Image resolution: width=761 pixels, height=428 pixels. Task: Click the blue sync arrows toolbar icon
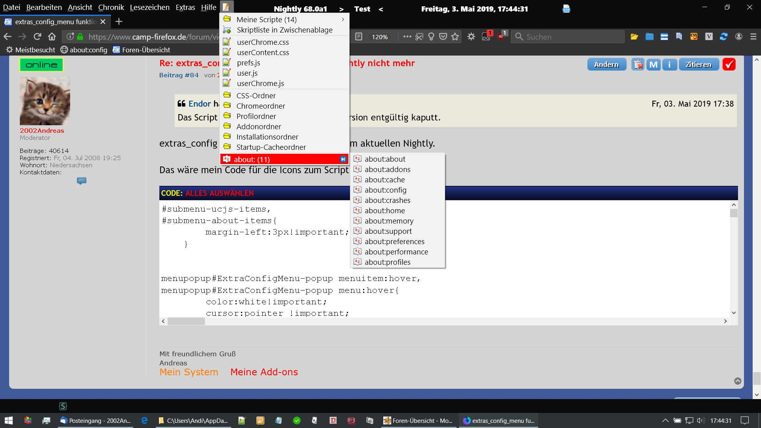[723, 37]
